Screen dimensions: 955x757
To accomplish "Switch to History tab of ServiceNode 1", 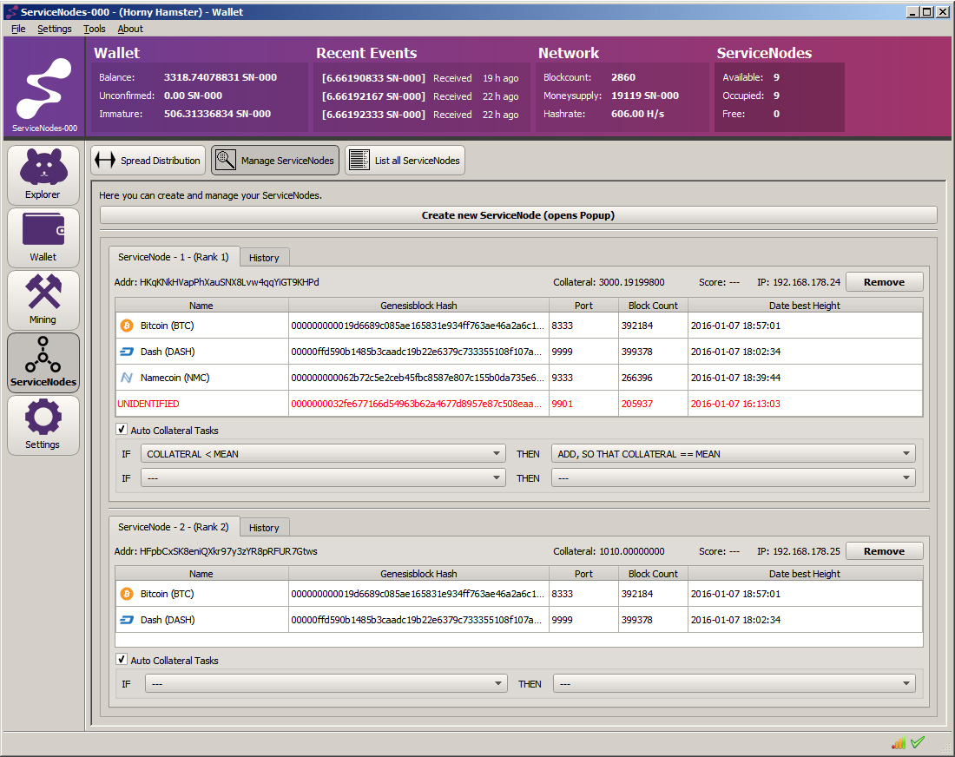I will (x=264, y=258).
